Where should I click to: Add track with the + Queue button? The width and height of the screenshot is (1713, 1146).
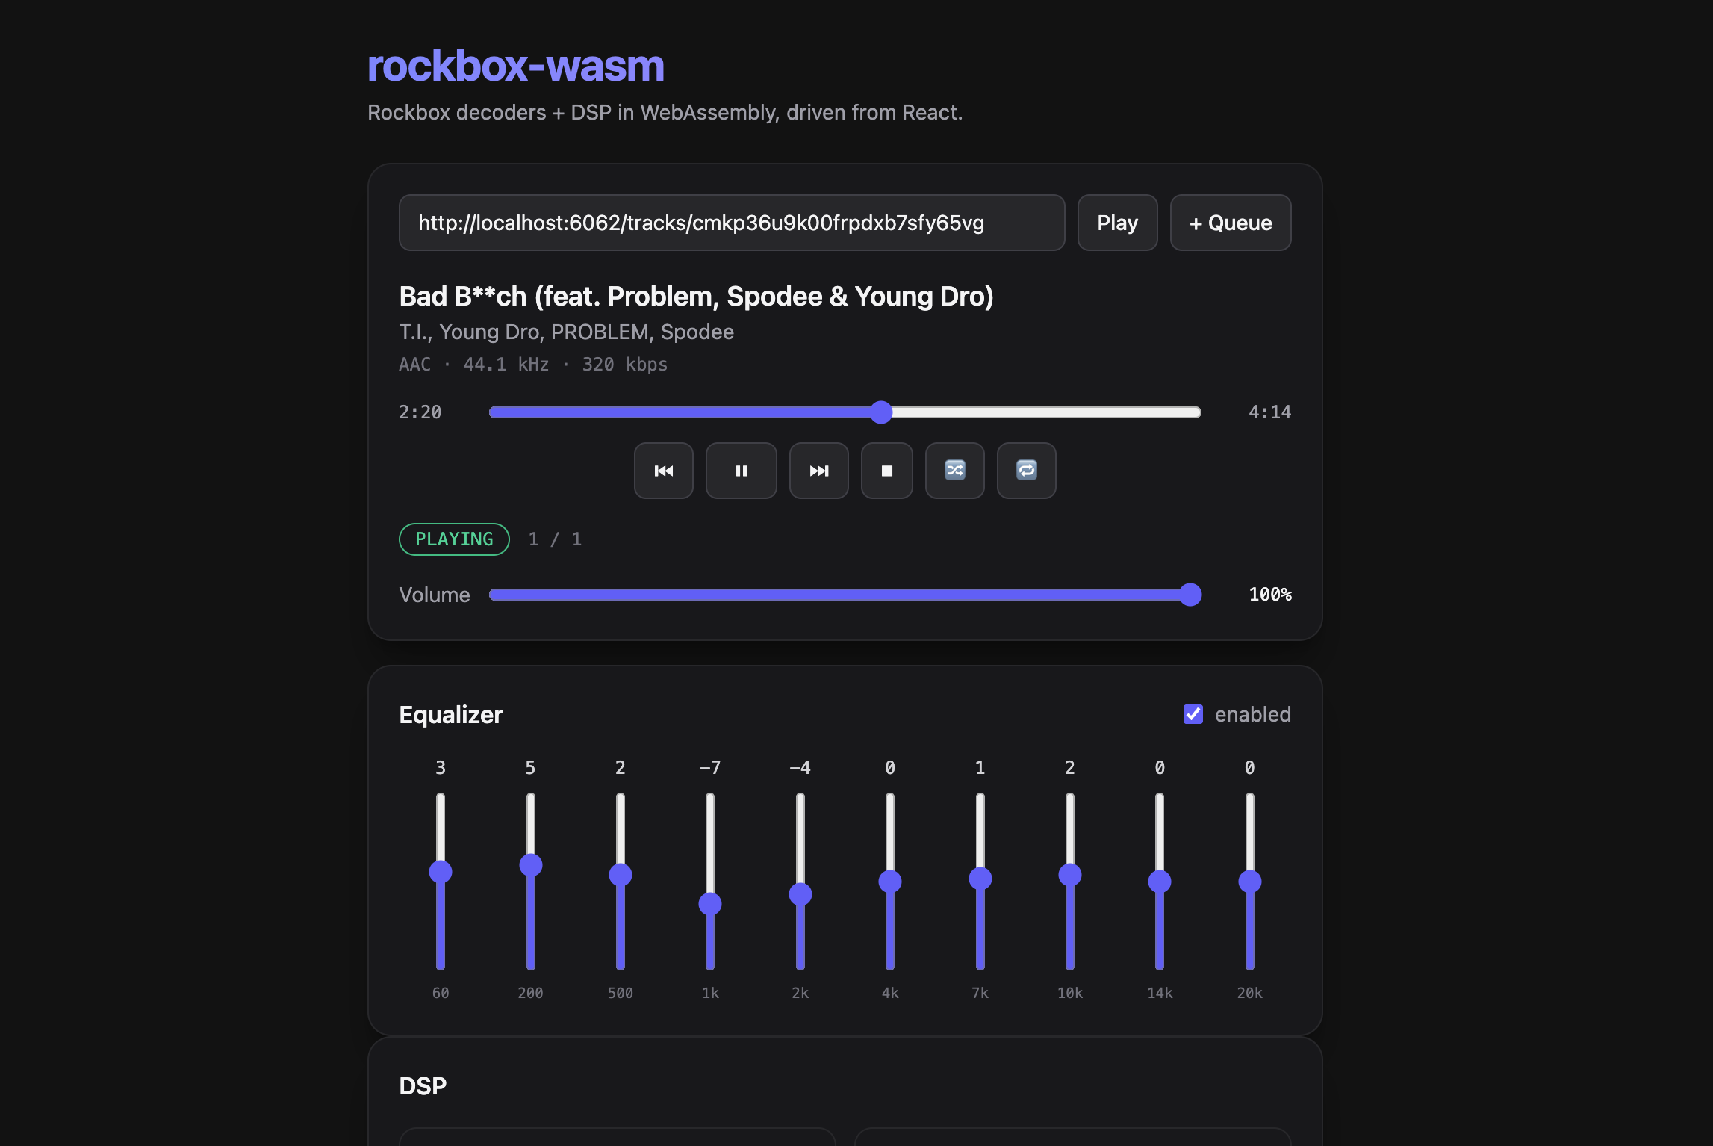point(1230,223)
